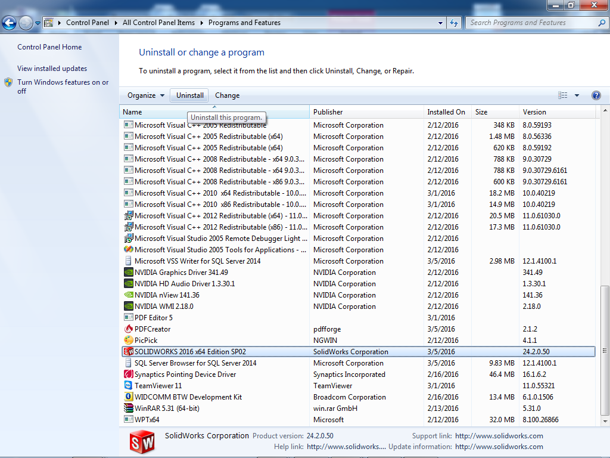Select Visual C++ 2012 Redistributable (x86) icon
Viewport: 610px width, 458px height.
point(129,227)
